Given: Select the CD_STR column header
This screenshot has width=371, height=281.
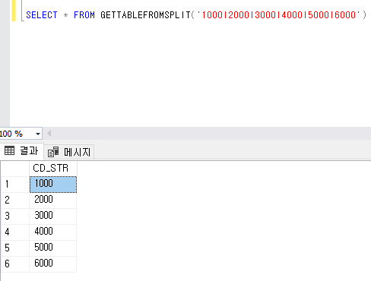Looking at the screenshot, I should 52,169.
